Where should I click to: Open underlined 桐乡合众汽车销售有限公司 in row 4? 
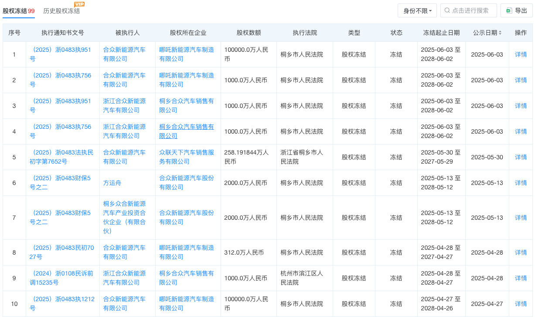[x=186, y=131]
